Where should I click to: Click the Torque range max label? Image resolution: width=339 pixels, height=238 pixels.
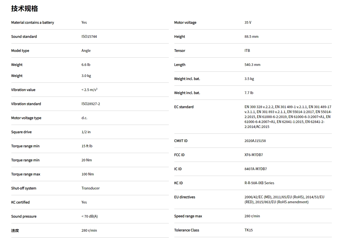pyautogui.click(x=26, y=174)
